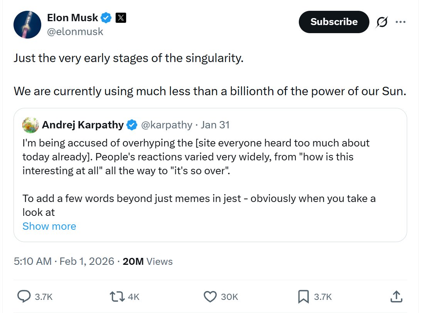This screenshot has height=313, width=428.
Task: Like the tweet with heart icon
Action: pyautogui.click(x=210, y=296)
